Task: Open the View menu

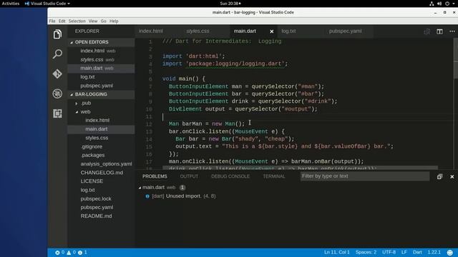Action: point(93,21)
